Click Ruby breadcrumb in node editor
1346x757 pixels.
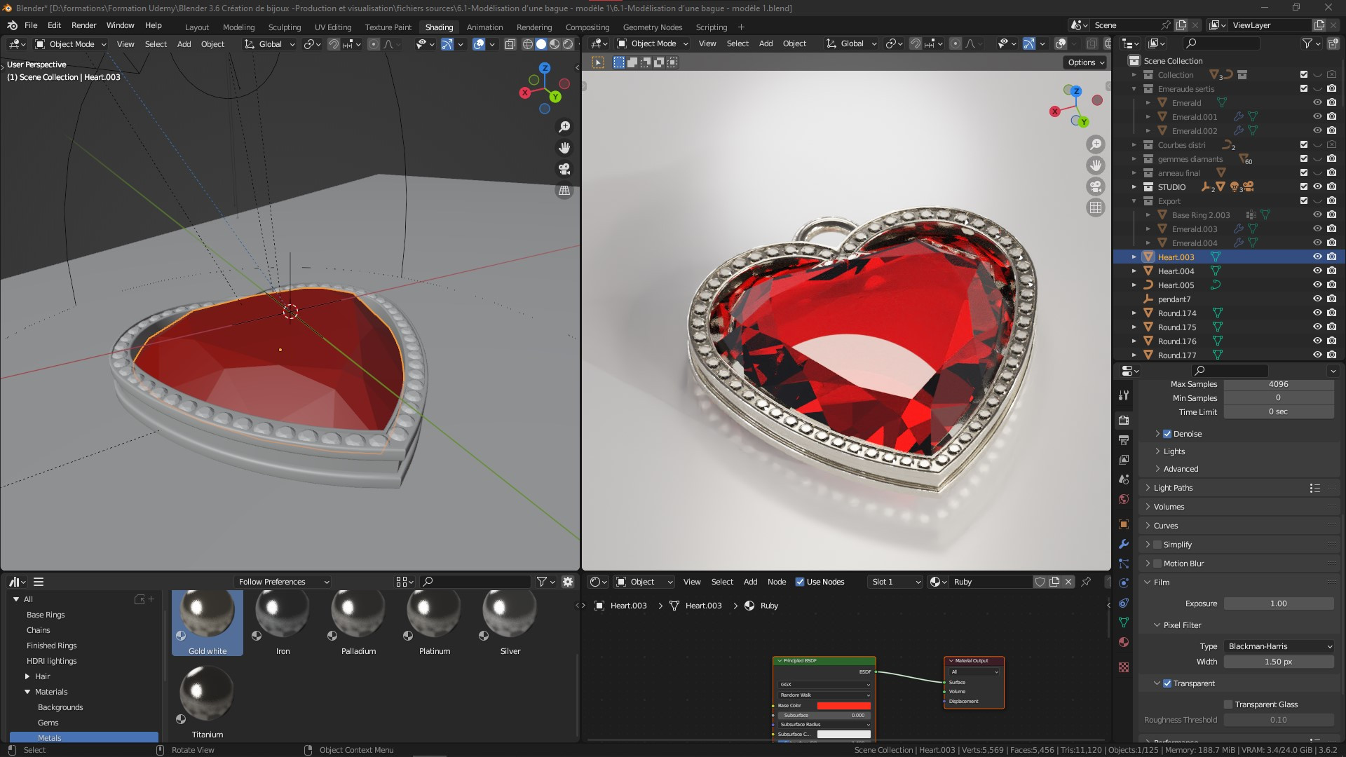point(769,606)
